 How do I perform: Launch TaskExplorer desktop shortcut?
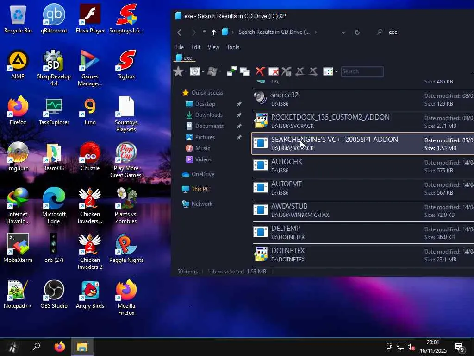coord(54,111)
